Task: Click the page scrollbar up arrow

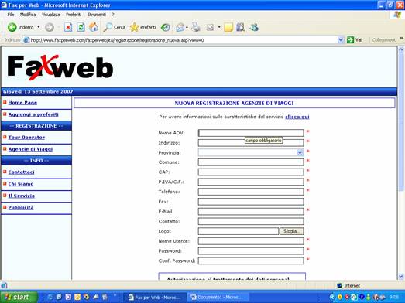Action: [401, 49]
